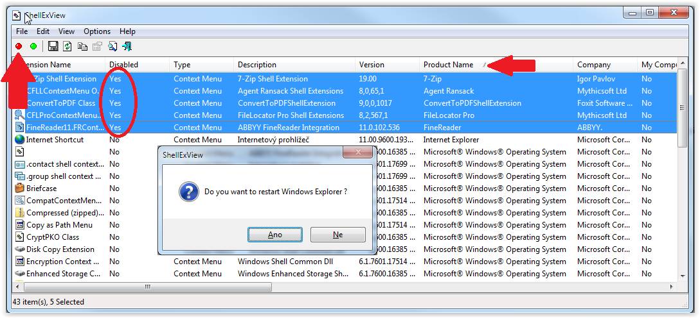Click product name 'Internet Explorer'

click(451, 139)
